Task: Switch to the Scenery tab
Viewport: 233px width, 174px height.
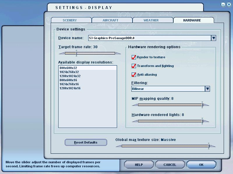Action: (x=70, y=20)
